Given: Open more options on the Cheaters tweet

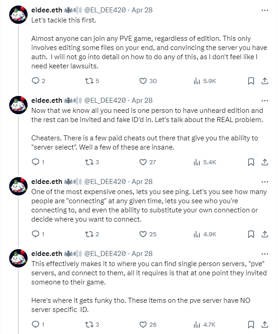Looking at the screenshot, I should 264,100.
